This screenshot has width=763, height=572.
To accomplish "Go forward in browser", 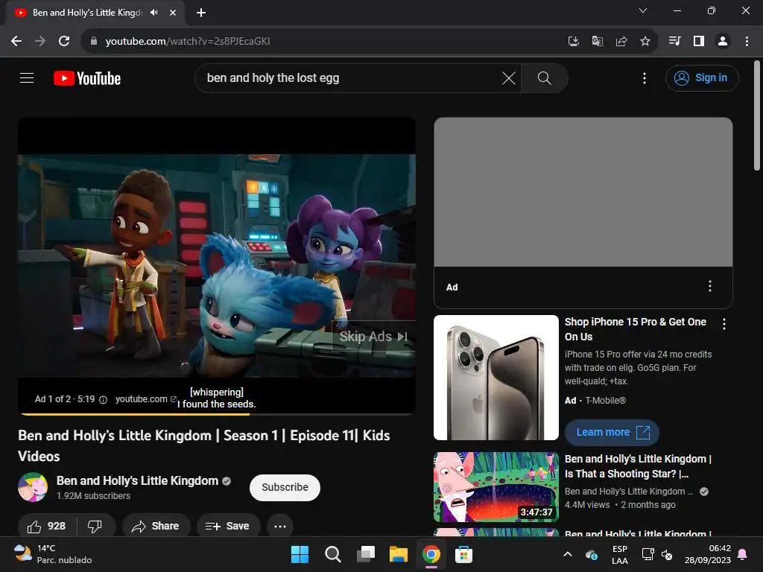I will click(x=40, y=42).
